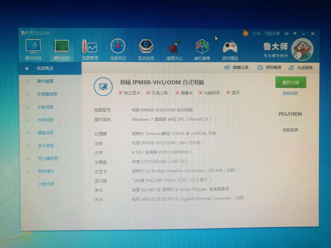
Task: Select 电脑概览 in the sidebar
Action: click(50, 68)
